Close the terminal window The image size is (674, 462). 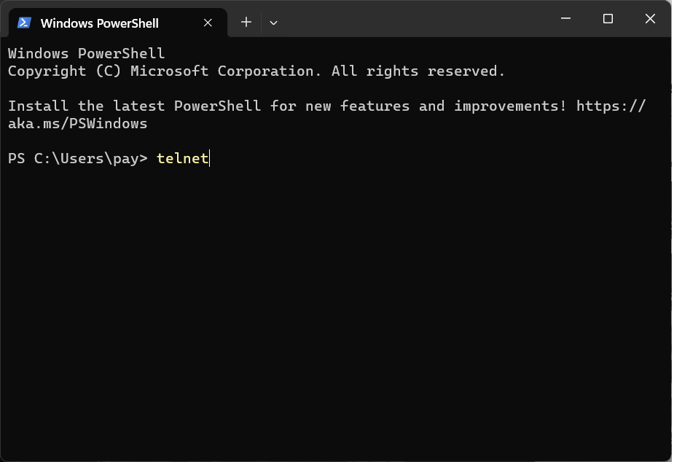coord(650,19)
